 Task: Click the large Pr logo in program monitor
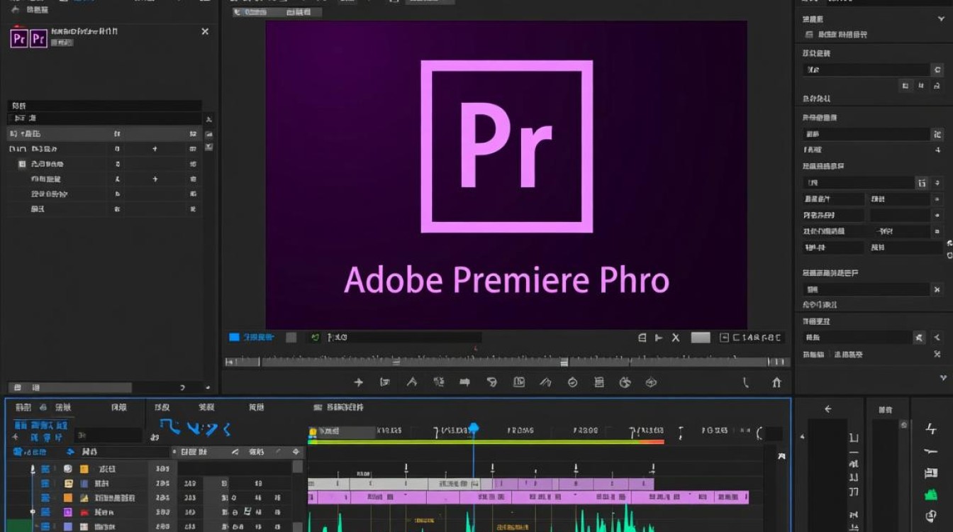click(x=506, y=146)
